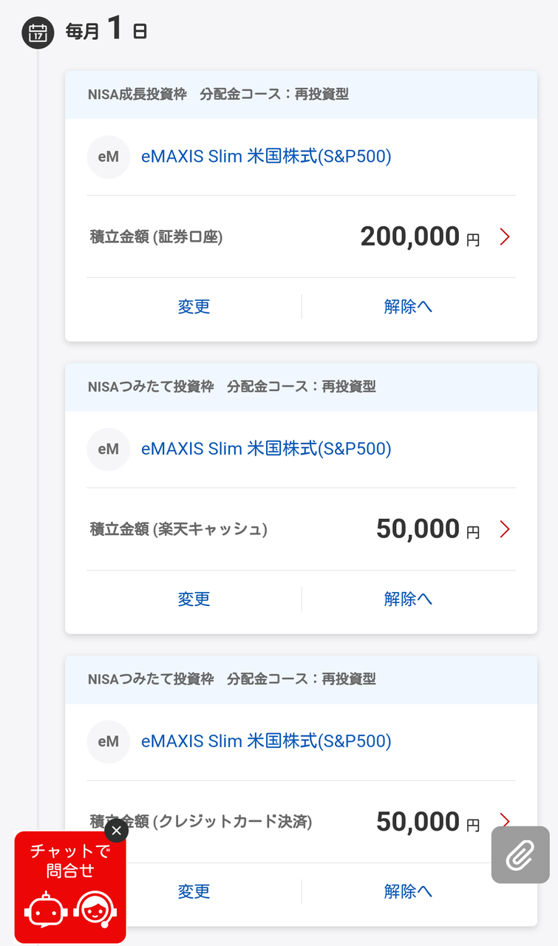Click 変更 in the 楽天キャッシュ card

[194, 599]
